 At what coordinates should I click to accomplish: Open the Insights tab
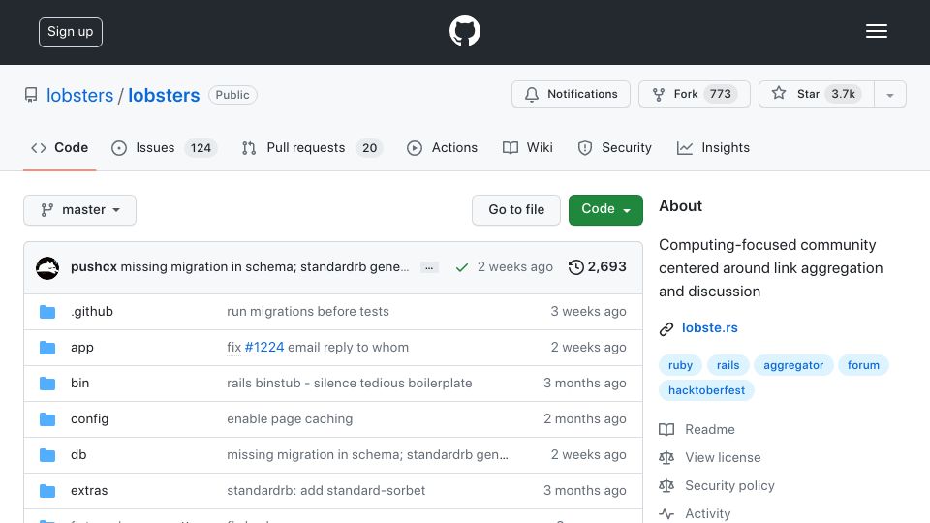click(713, 147)
